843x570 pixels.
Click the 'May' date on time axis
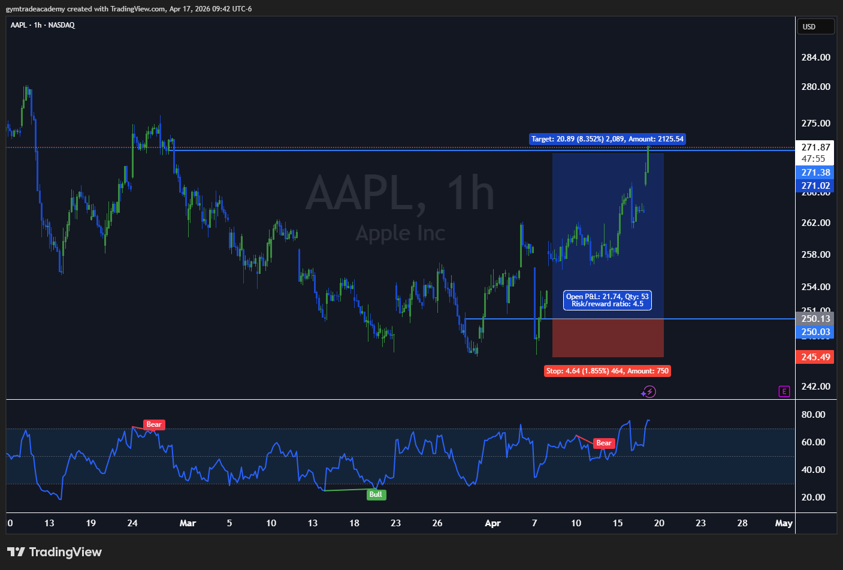[x=784, y=523]
